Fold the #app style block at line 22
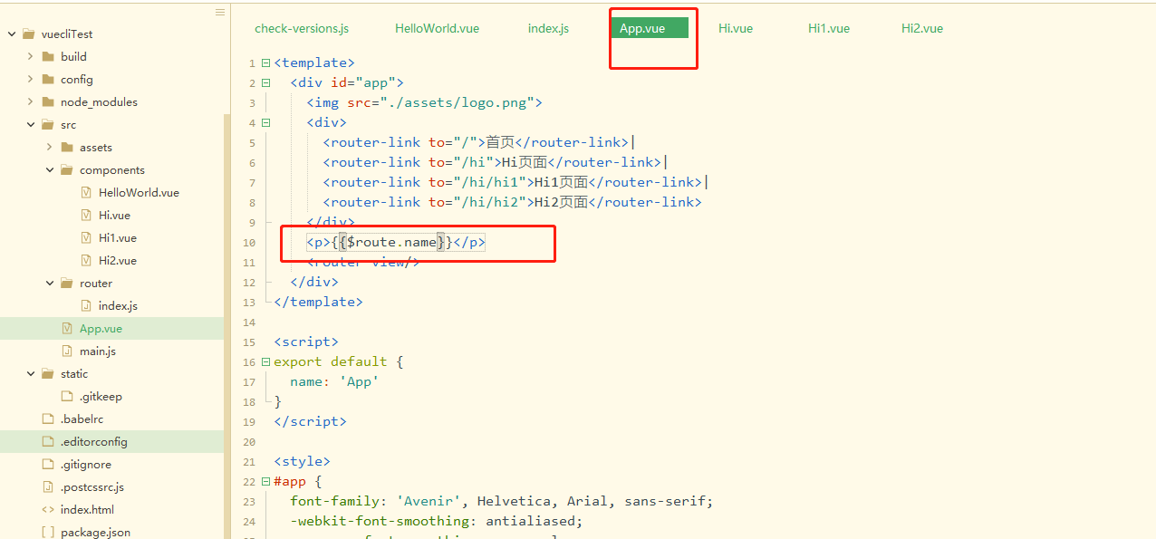The height and width of the screenshot is (539, 1156). pyautogui.click(x=265, y=482)
